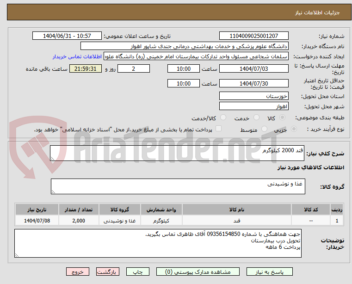Click the resize handle of goods group box

[53, 192]
